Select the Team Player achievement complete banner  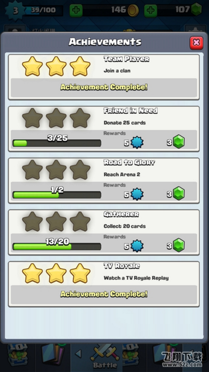tap(104, 88)
